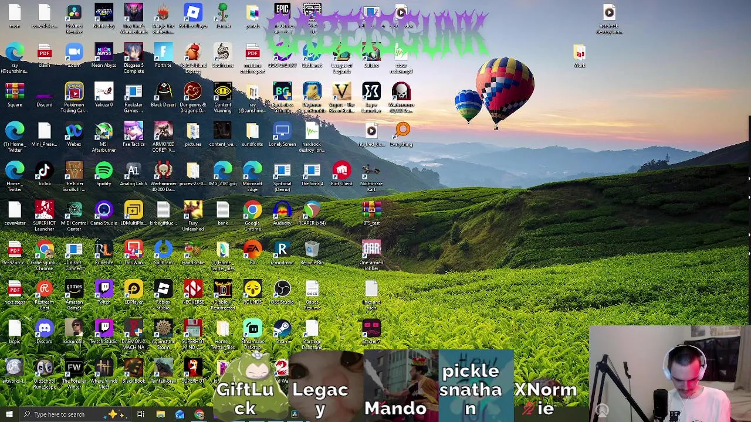Image resolution: width=751 pixels, height=422 pixels.
Task: Open the Zoom shortcut
Action: pos(74,56)
